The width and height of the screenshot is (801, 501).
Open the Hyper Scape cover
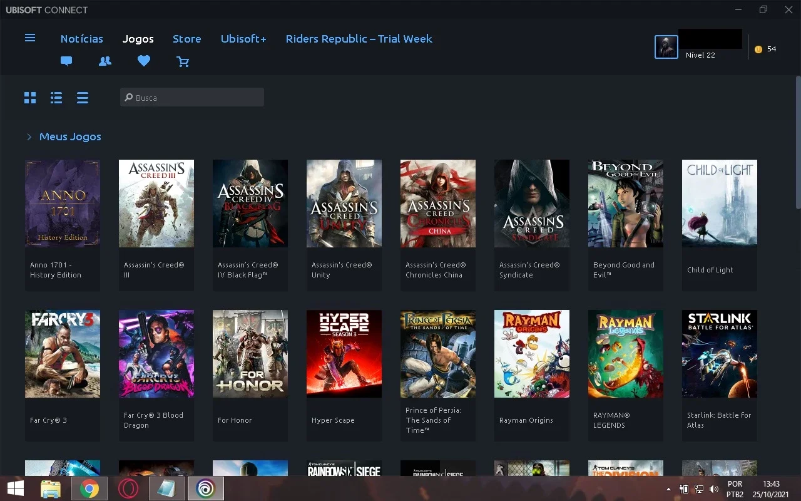point(344,354)
